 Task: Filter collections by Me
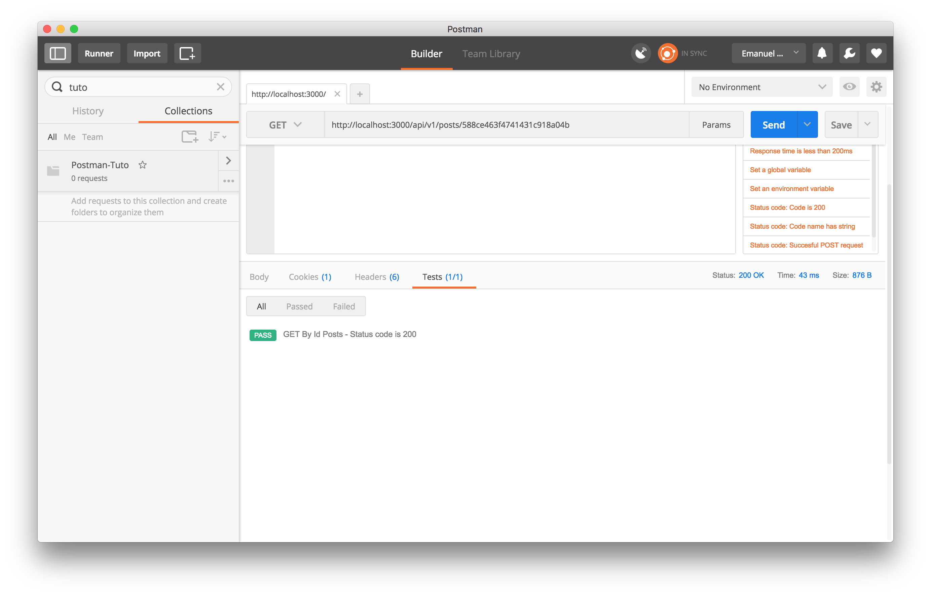(69, 137)
